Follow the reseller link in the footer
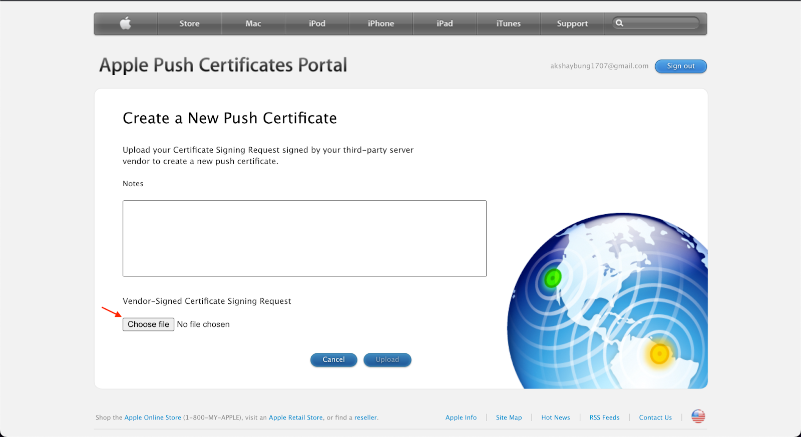The image size is (801, 437). [365, 417]
